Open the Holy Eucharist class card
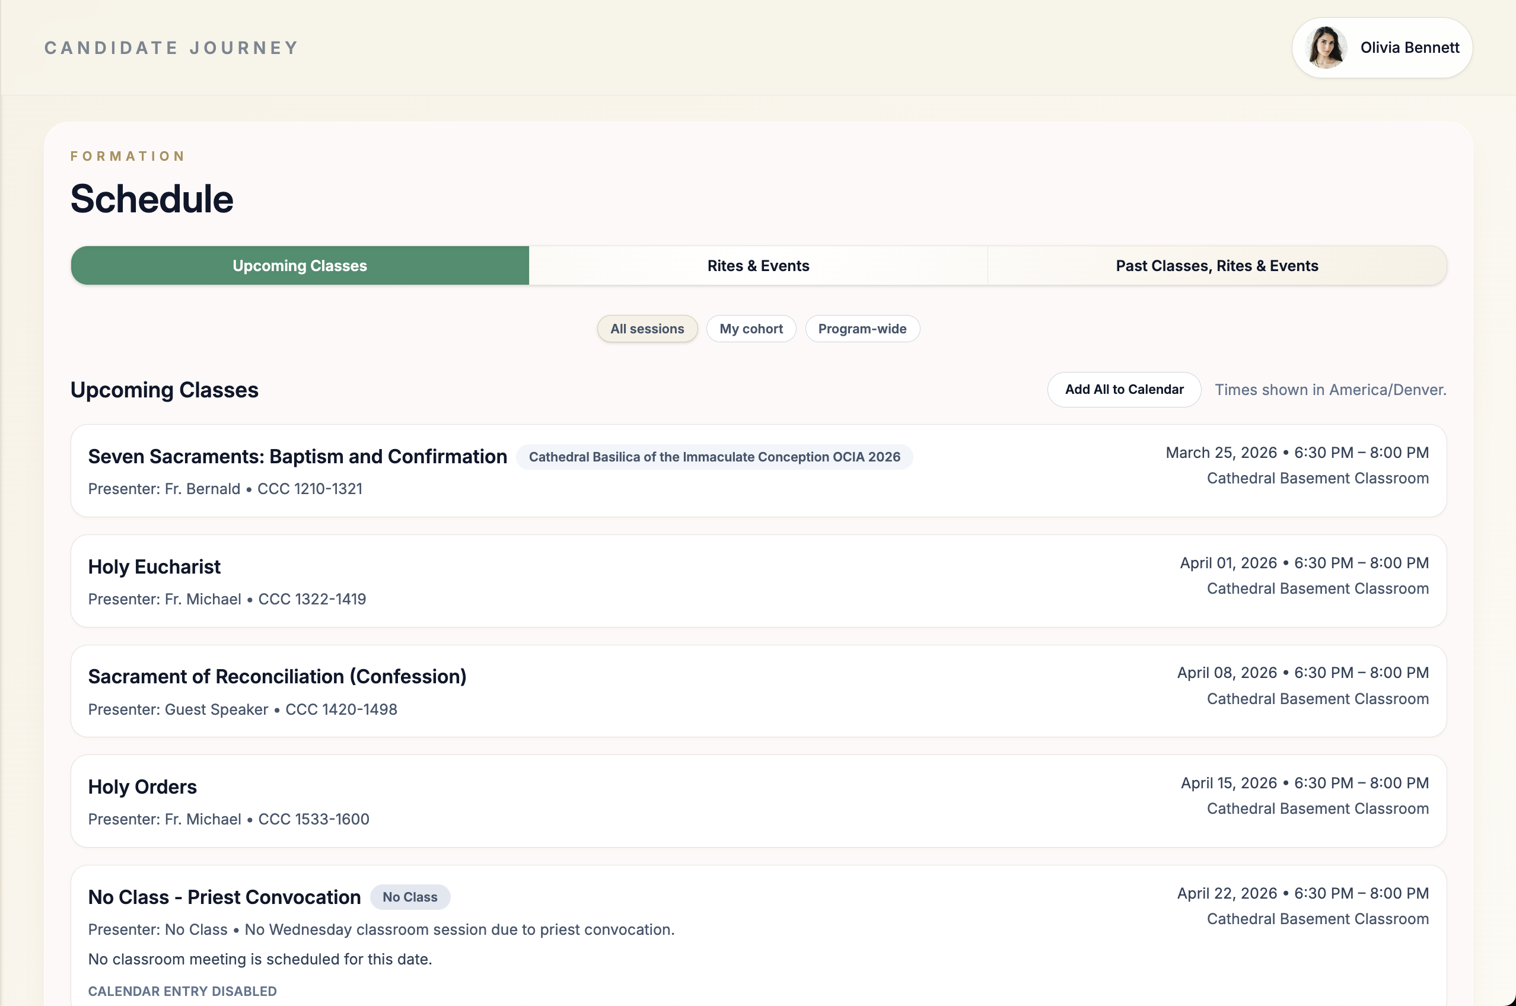The image size is (1516, 1006). click(154, 566)
